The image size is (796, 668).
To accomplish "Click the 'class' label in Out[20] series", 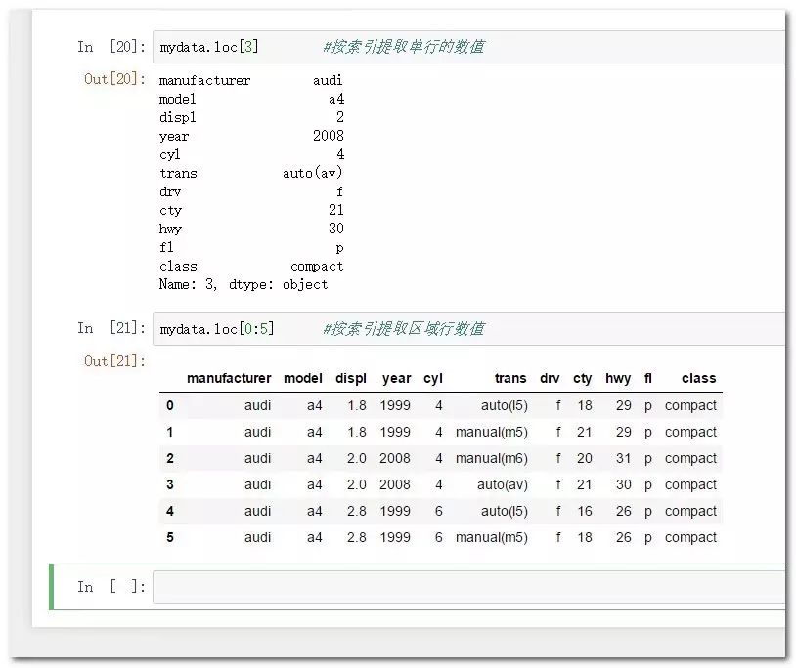I will [178, 266].
